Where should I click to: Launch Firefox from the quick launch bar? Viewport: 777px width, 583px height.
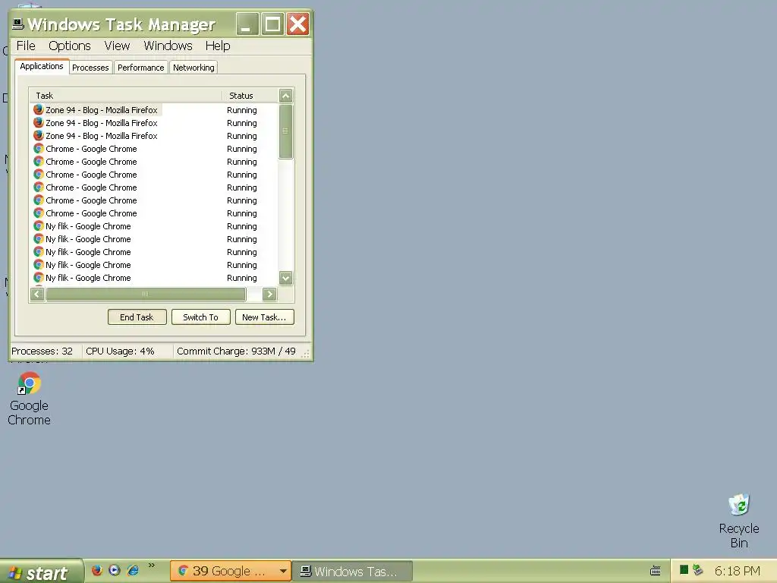[x=96, y=571]
